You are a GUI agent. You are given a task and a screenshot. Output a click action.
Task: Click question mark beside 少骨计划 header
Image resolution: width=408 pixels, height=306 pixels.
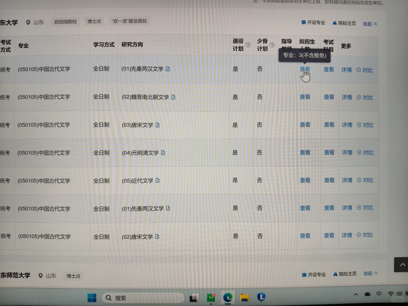272,45
